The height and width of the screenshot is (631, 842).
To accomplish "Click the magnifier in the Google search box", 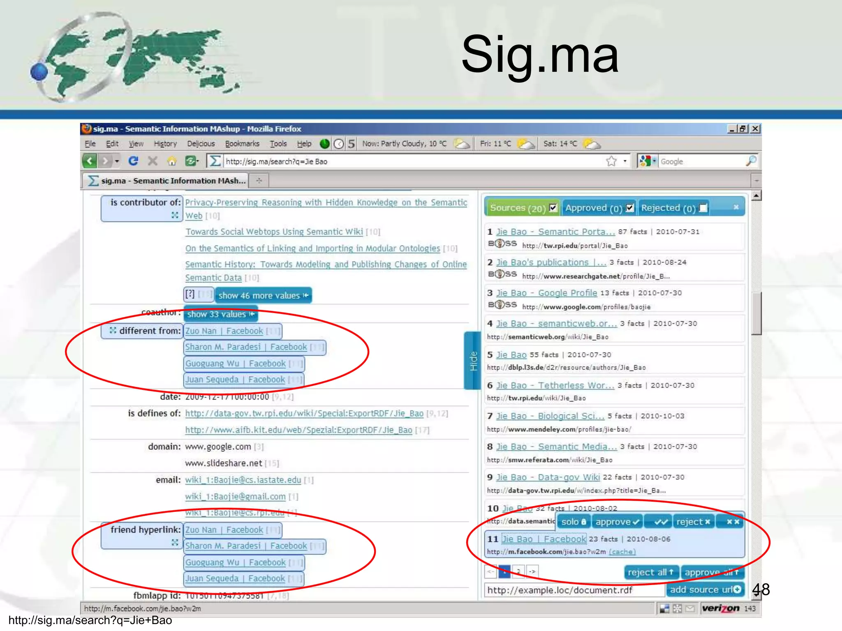I will click(x=751, y=161).
